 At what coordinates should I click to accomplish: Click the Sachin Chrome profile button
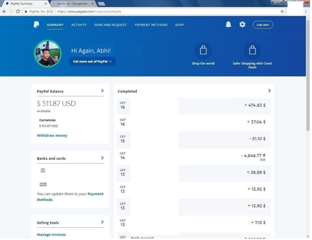pyautogui.click(x=277, y=2)
